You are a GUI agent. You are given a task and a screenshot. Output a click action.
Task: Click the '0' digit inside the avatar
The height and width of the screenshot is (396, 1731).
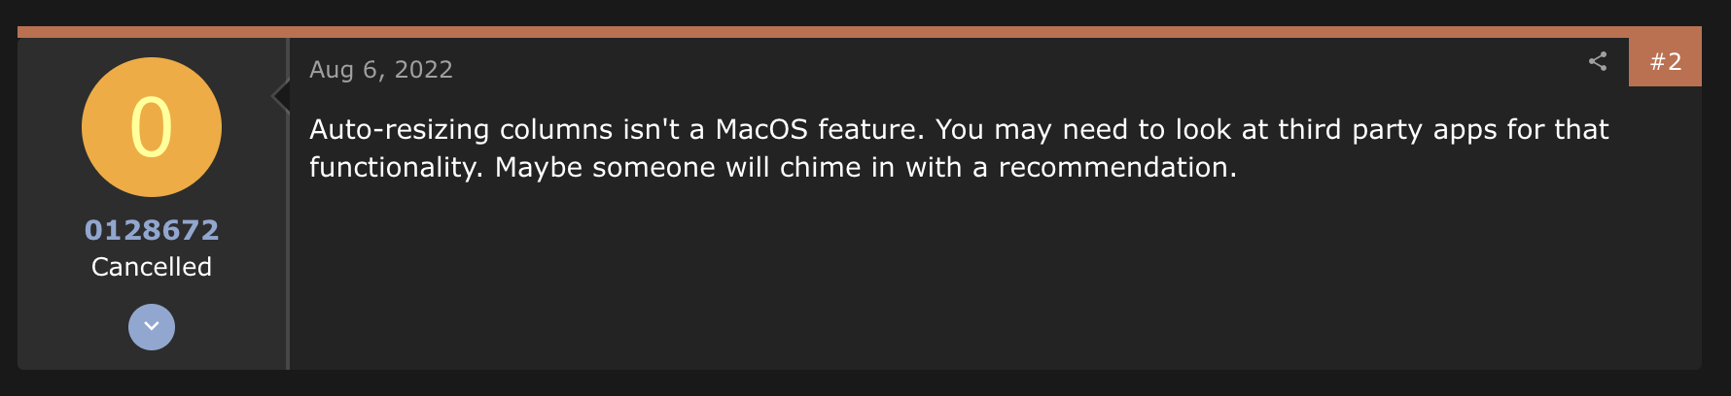[152, 127]
